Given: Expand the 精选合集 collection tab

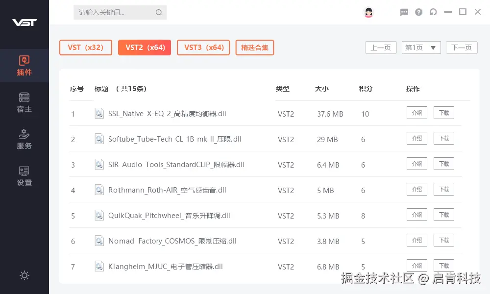Looking at the screenshot, I should pos(254,48).
